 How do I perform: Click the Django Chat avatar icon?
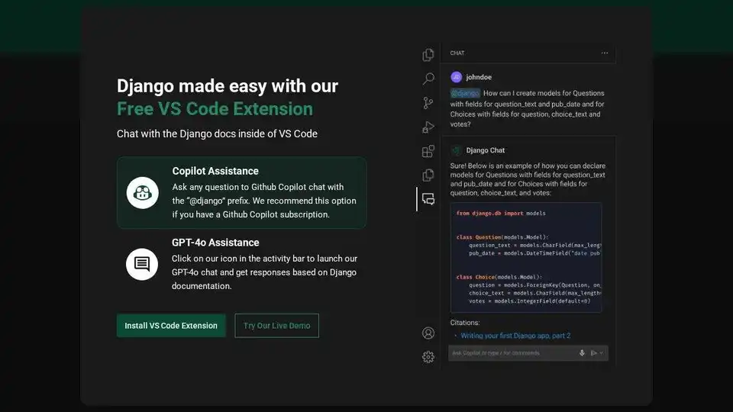click(x=457, y=150)
